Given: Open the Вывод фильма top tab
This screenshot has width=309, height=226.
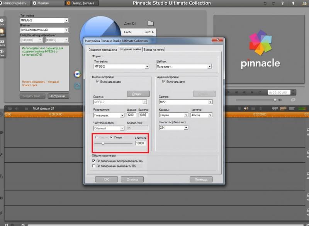Looking at the screenshot, I should pos(82,3).
